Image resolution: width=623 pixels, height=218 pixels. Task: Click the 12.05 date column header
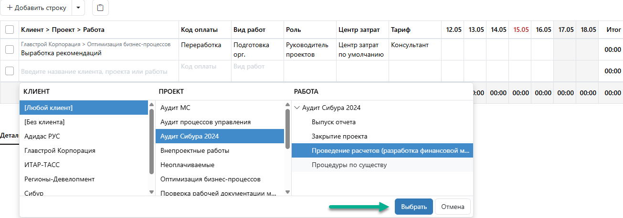(x=454, y=30)
